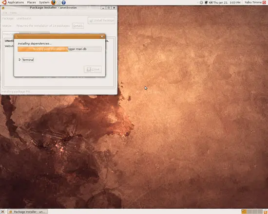
Task: Click the network monitor tray icon
Action: (x=206, y=2)
